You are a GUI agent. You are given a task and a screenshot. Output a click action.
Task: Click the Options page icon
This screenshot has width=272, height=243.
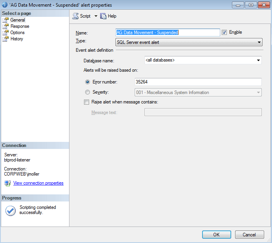(5, 33)
